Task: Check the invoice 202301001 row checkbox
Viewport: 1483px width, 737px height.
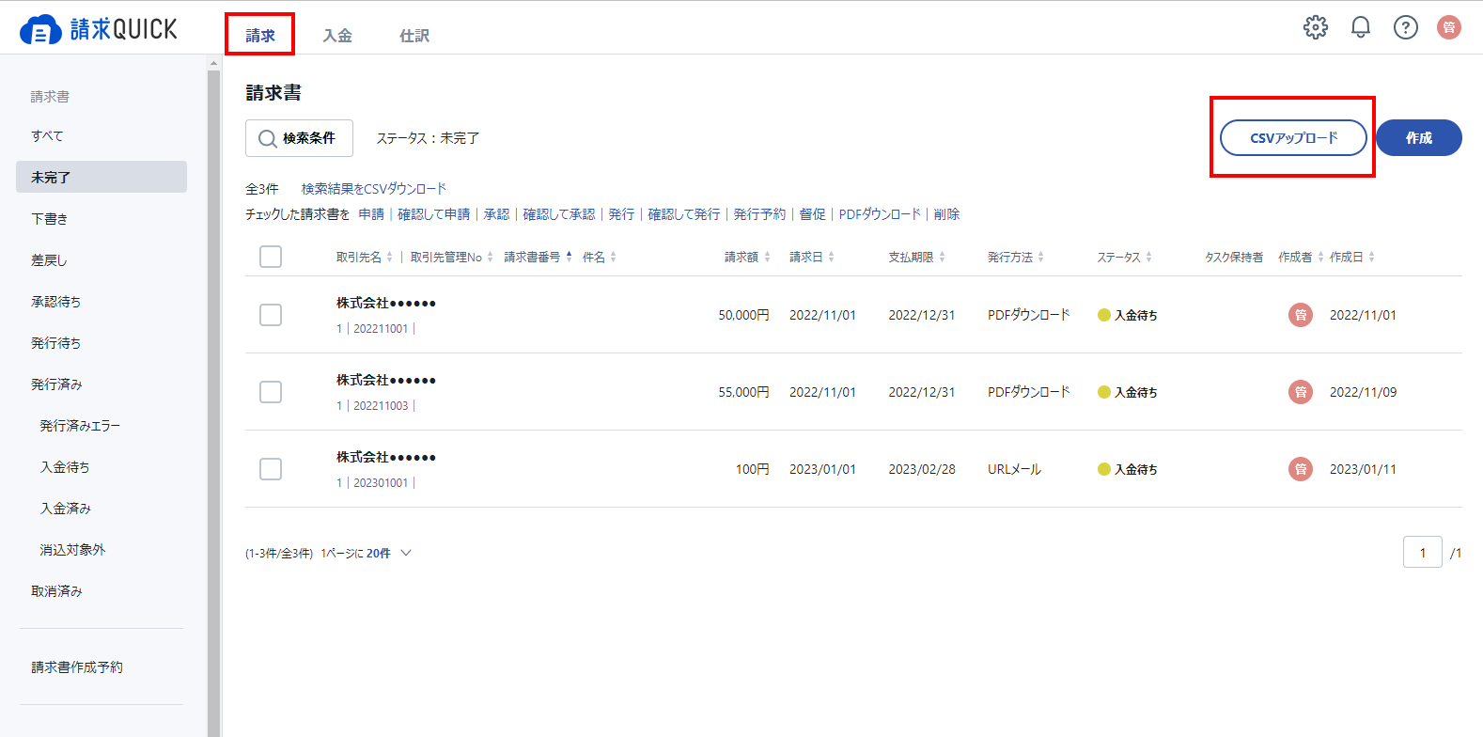Action: [271, 469]
